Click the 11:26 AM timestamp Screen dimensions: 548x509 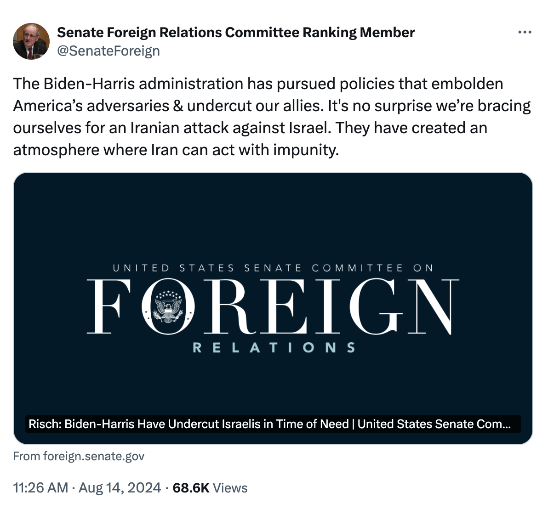tap(40, 488)
